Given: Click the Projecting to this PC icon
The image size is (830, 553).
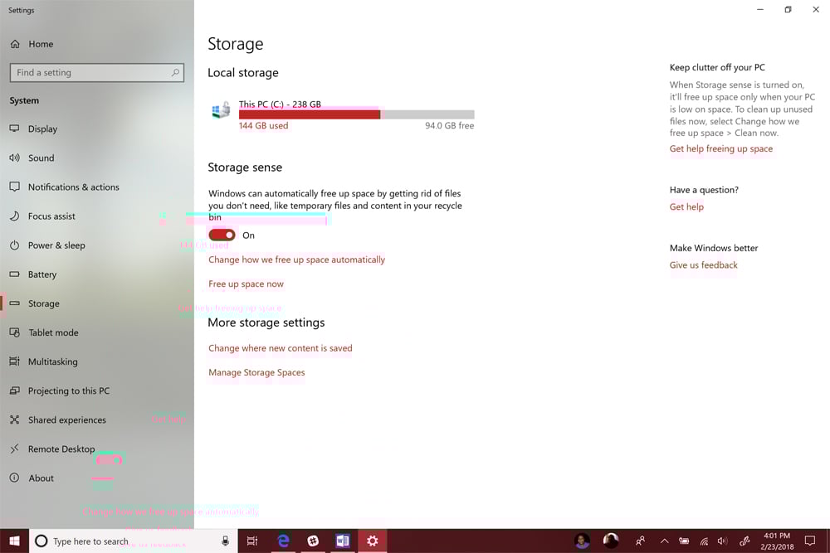Looking at the screenshot, I should coord(15,390).
